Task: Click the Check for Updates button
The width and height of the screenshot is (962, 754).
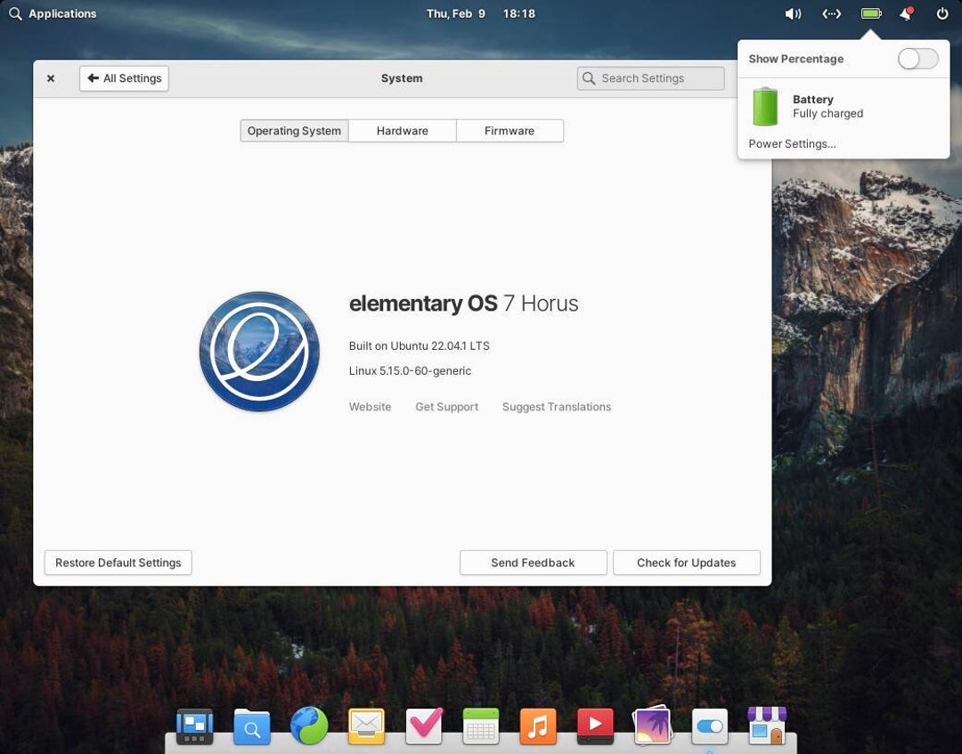Action: pos(686,562)
